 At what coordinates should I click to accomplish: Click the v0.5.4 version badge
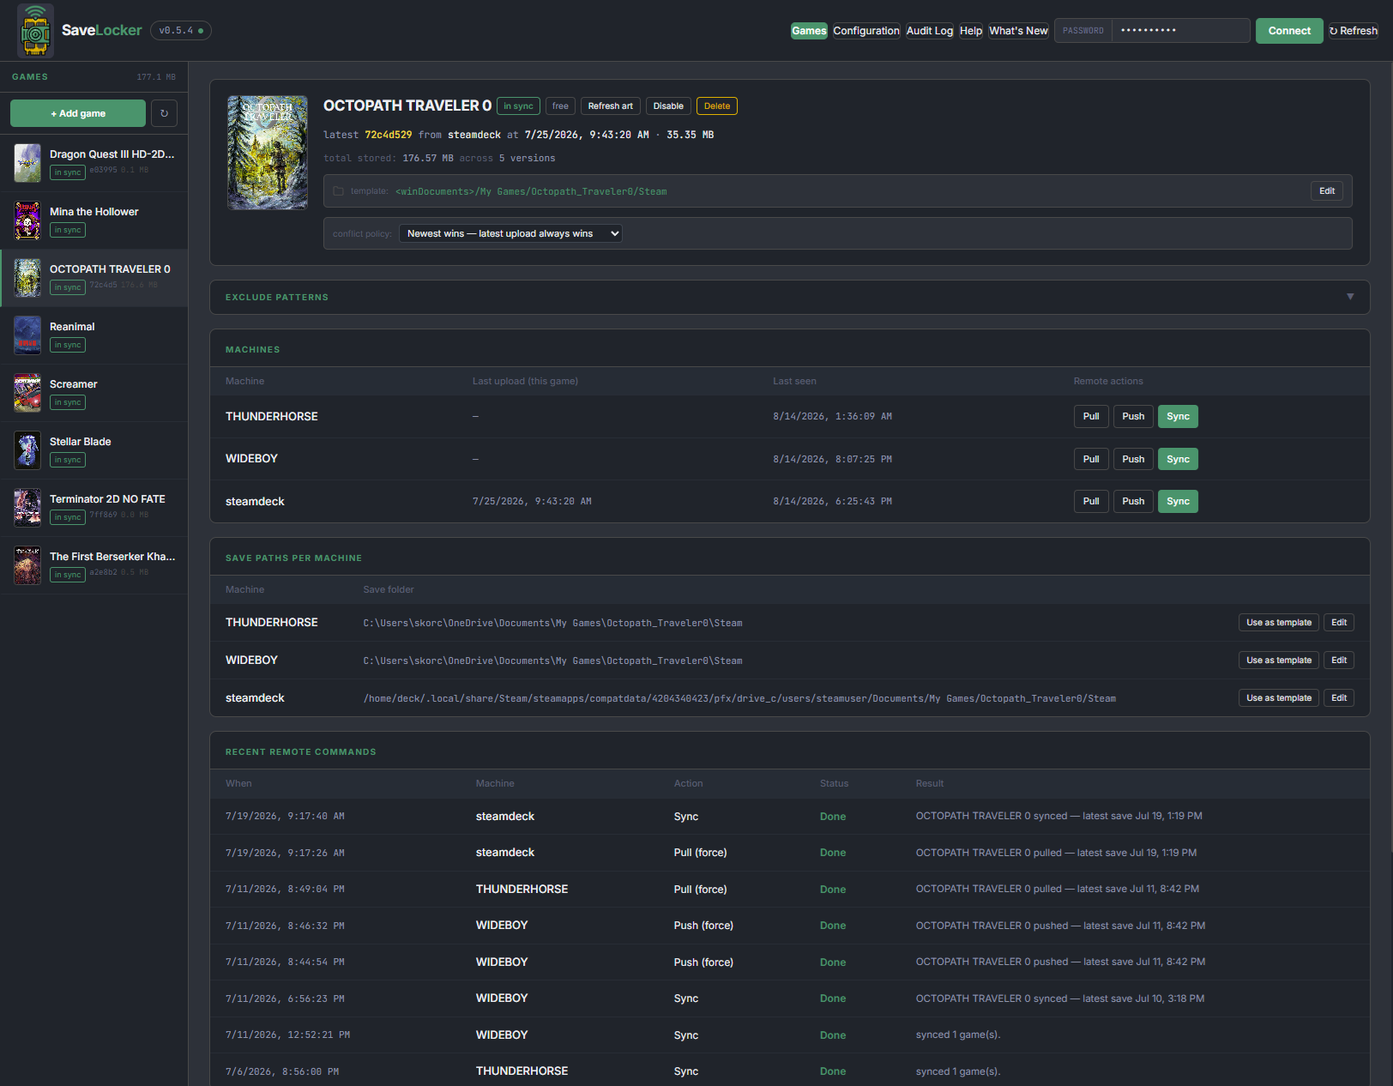181,31
